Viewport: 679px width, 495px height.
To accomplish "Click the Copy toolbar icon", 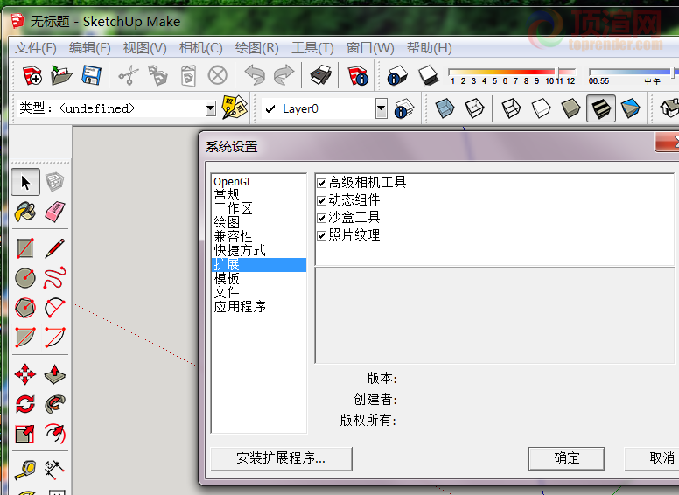I will pos(158,75).
